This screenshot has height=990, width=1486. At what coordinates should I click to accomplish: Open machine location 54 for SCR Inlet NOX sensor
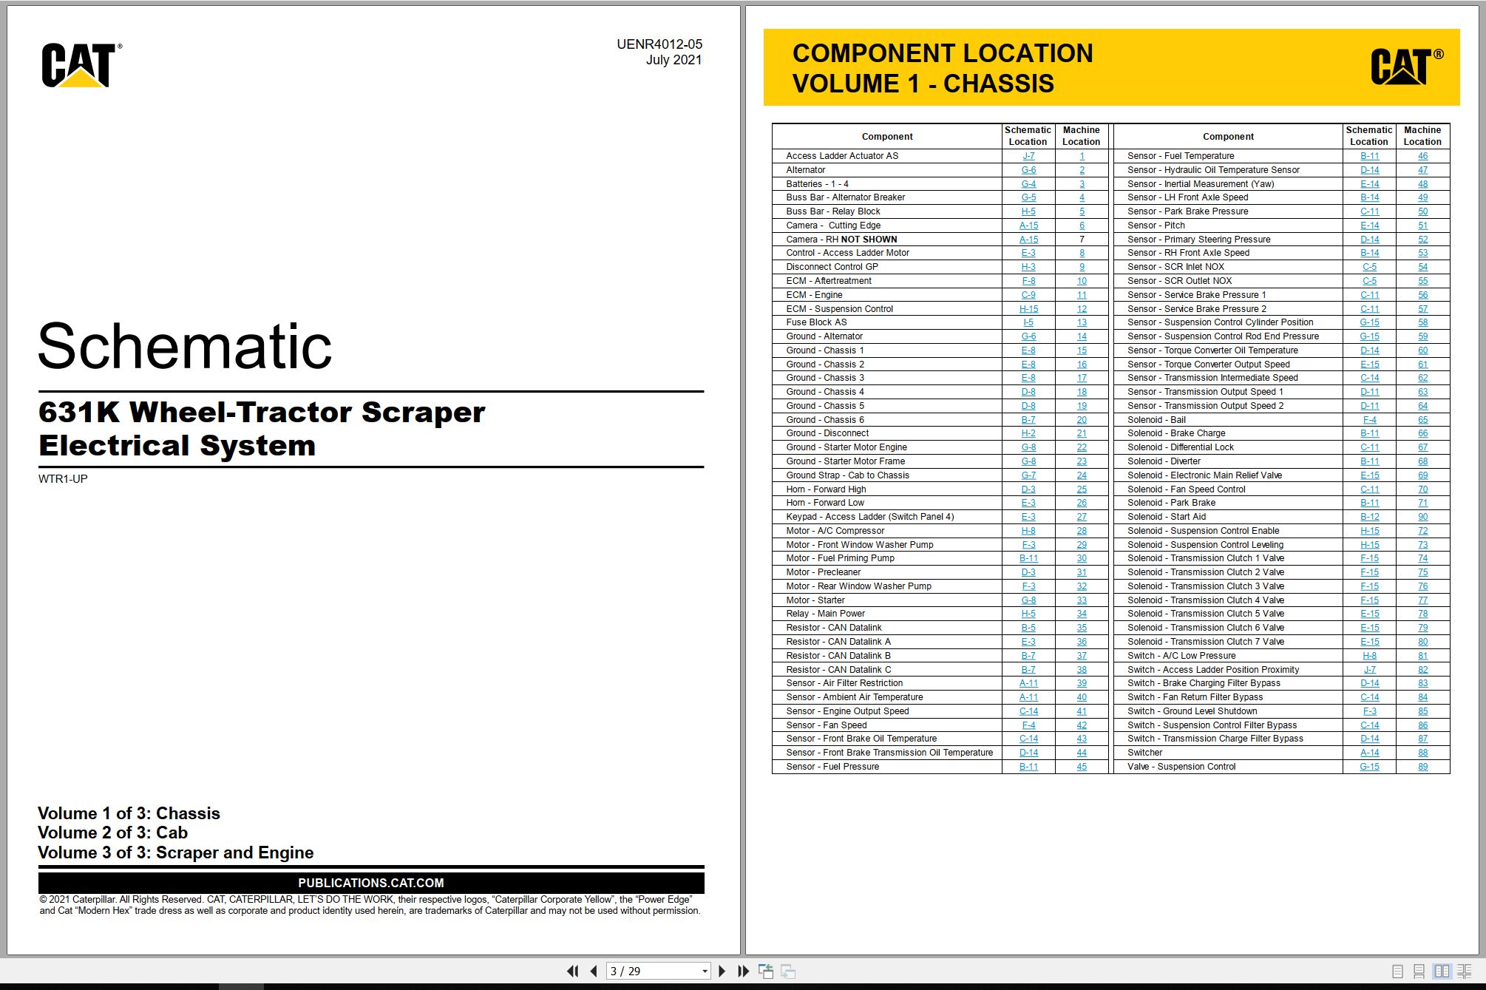pyautogui.click(x=1422, y=267)
